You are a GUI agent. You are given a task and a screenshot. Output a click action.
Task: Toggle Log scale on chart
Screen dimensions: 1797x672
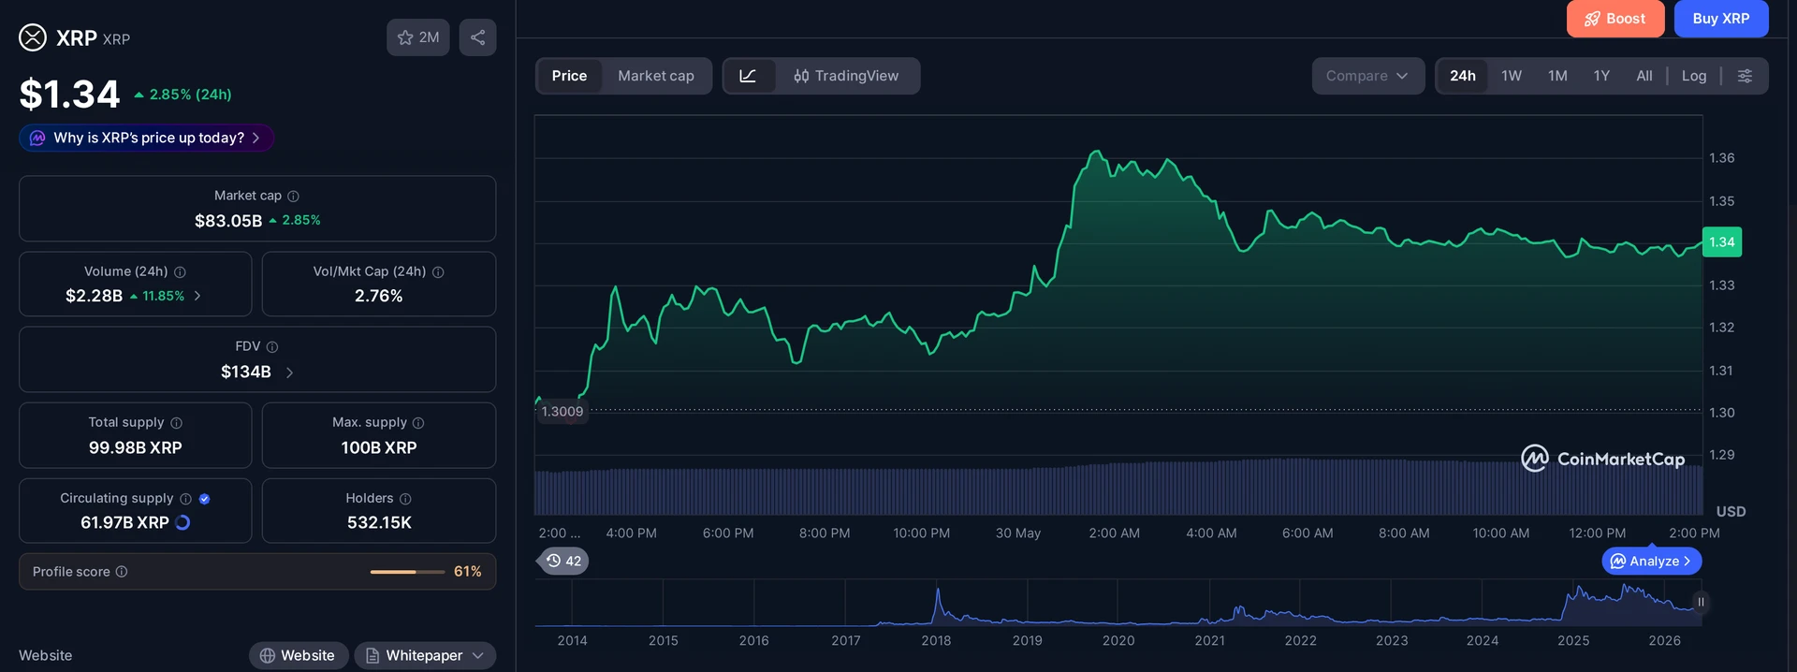click(1693, 76)
